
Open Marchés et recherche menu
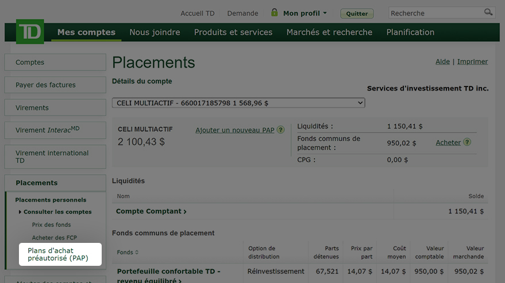coord(329,32)
